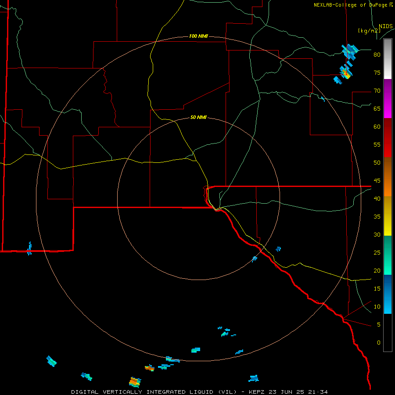Click the 65 value on the scale
The image size is (395, 395).
tap(377, 108)
